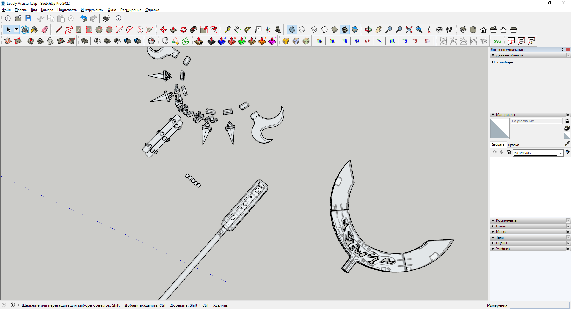Switch to Iso standard view
Viewport: 571px width, 309px height.
coord(463,30)
